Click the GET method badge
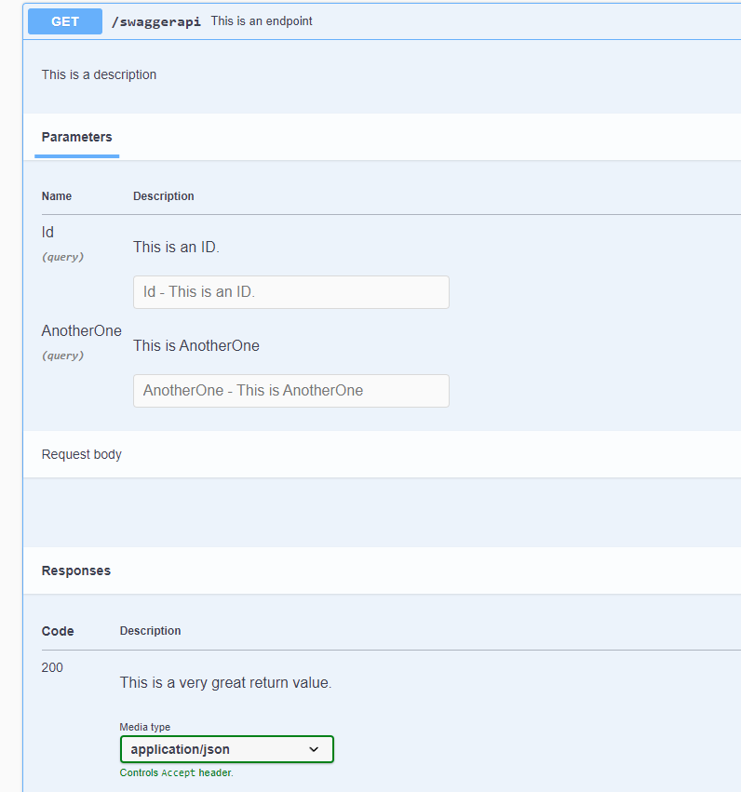Screen dimensions: 741x792 click(64, 20)
